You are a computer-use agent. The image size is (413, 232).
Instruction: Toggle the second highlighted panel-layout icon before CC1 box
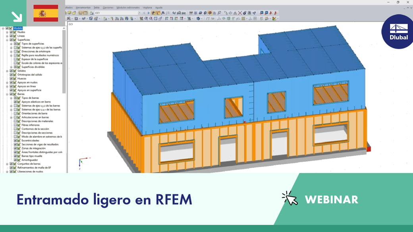click(x=86, y=13)
